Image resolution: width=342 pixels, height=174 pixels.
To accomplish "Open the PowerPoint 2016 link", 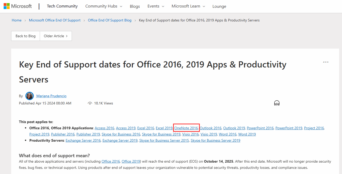I will (260, 128).
